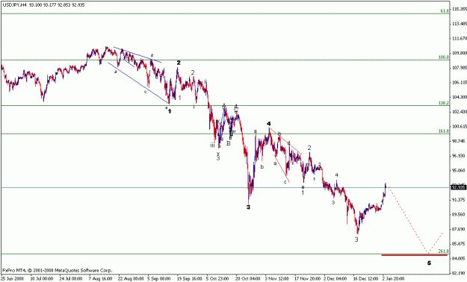The image size is (467, 282).
Task: Click the 24 Jul 08:00 date label
Action: pos(71,279)
